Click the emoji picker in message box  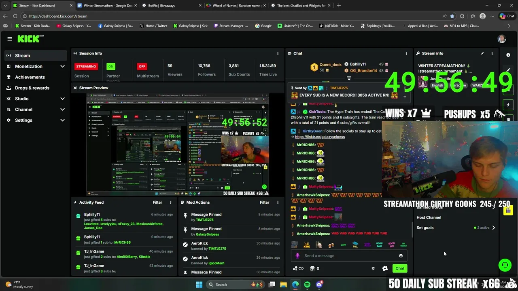pos(401,256)
